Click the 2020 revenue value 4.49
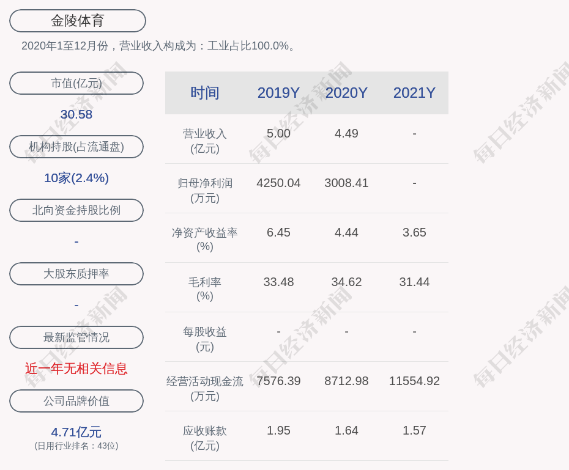 click(346, 133)
